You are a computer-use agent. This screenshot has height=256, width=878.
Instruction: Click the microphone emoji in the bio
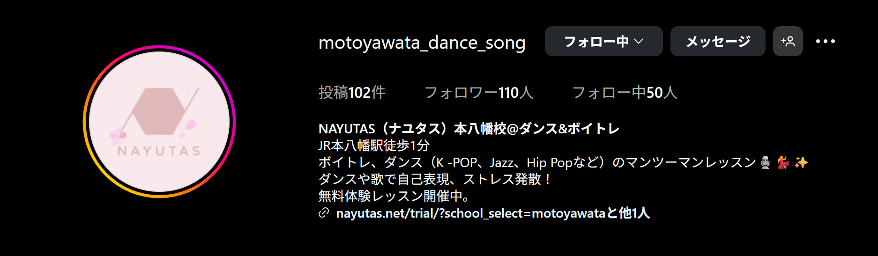click(765, 162)
